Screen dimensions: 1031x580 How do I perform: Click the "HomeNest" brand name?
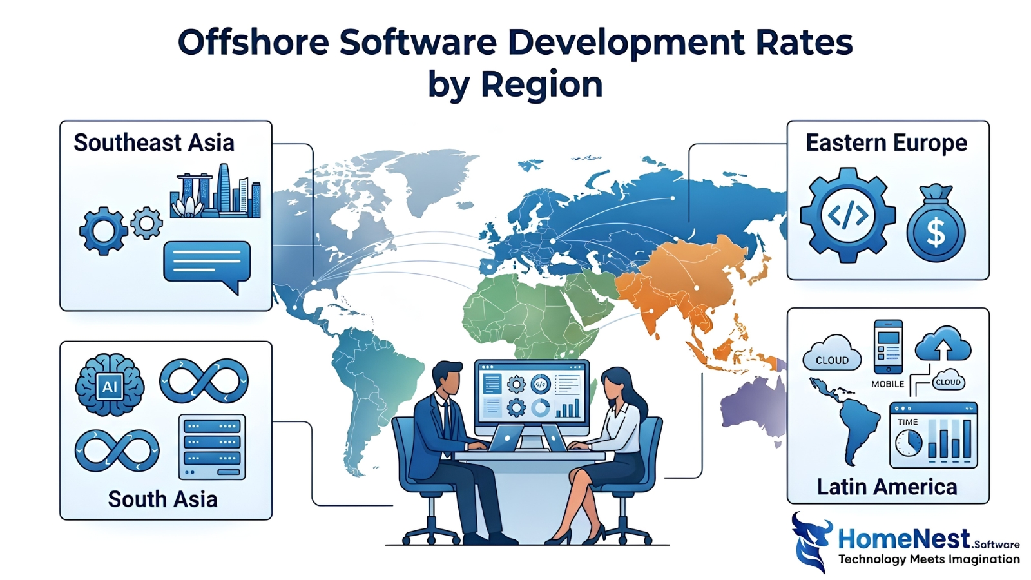point(904,538)
